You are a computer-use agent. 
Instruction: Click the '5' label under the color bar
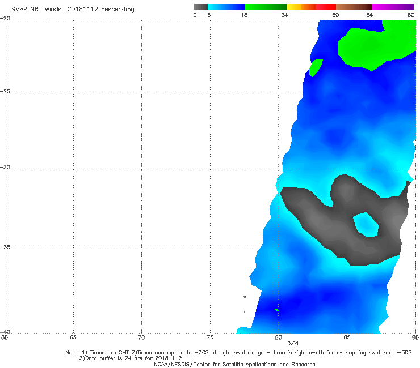pos(209,15)
